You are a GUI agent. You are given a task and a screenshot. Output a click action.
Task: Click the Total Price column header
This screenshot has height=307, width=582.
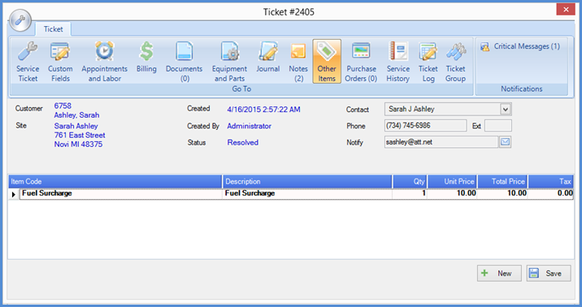coord(502,181)
